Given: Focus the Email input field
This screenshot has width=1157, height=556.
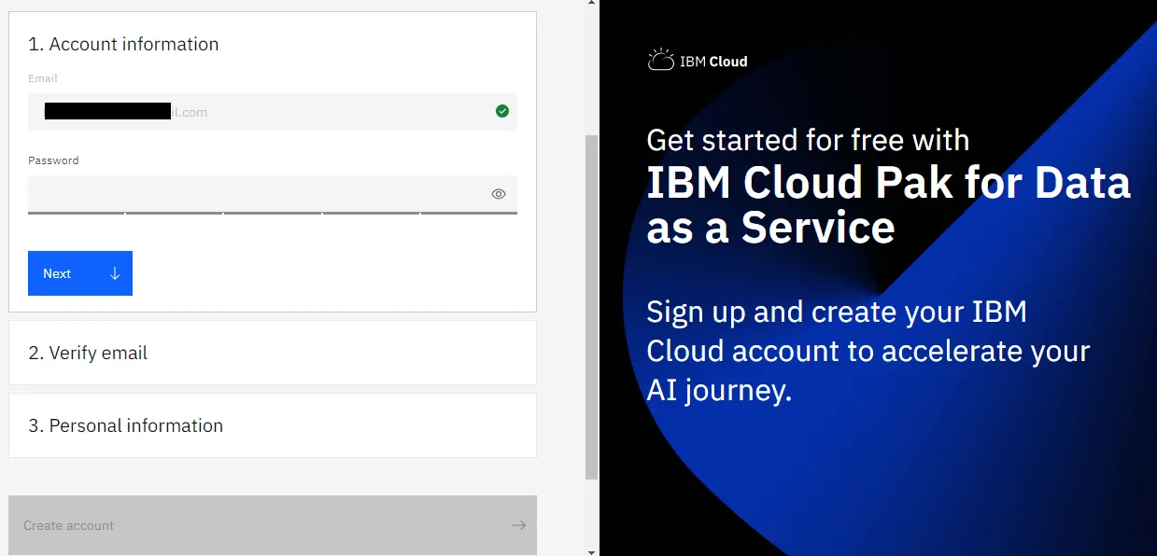Looking at the screenshot, I should (x=273, y=112).
